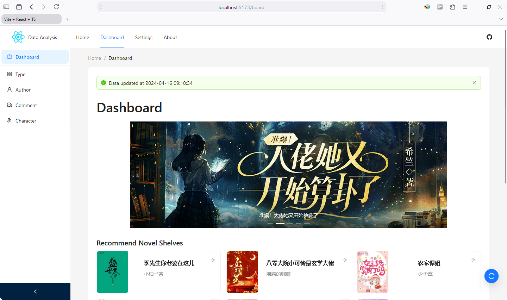Open arrow on 农家悍妞 card
This screenshot has width=507, height=300.
pos(473,260)
